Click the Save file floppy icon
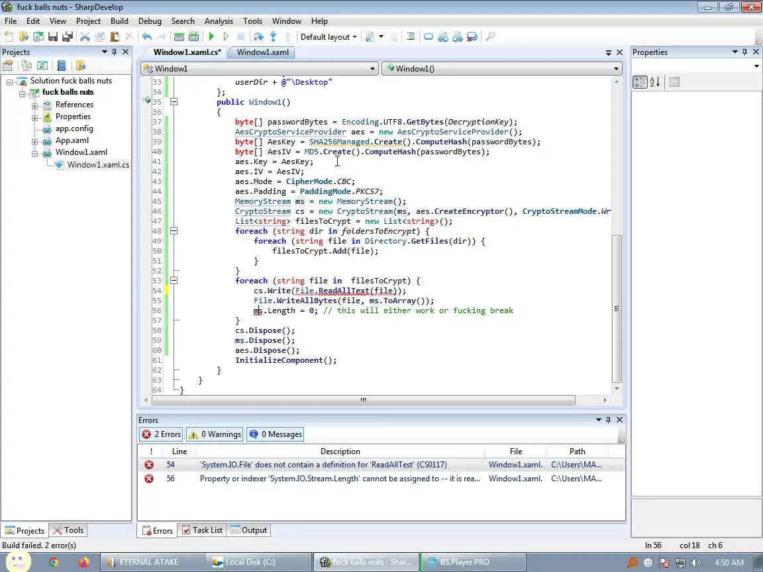This screenshot has width=763, height=572. (x=53, y=36)
